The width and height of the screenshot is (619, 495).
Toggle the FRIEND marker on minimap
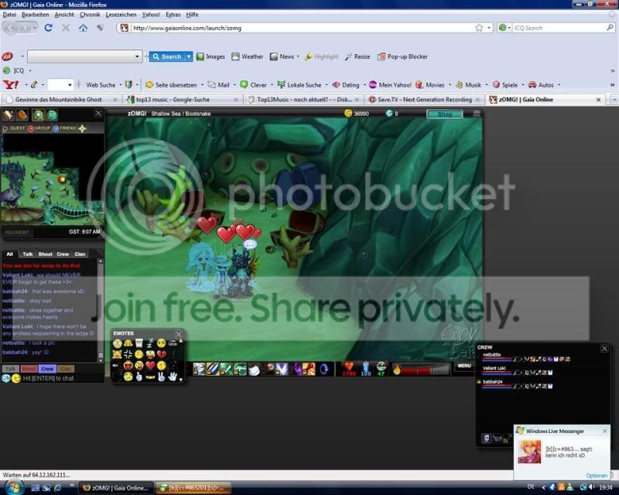[64, 128]
